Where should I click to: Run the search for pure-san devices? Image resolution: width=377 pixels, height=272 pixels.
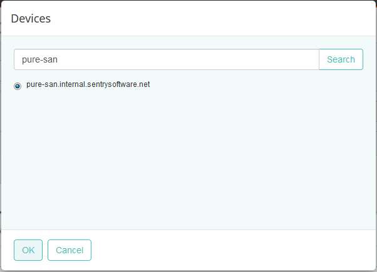(x=341, y=59)
